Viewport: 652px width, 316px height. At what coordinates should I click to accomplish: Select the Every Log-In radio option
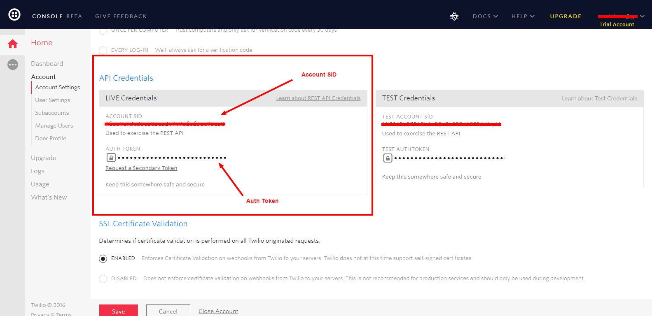103,50
